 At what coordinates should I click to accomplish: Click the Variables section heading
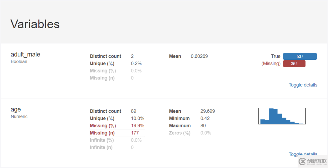point(35,24)
